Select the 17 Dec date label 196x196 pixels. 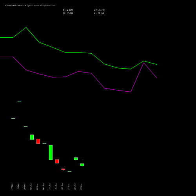click(12, 187)
